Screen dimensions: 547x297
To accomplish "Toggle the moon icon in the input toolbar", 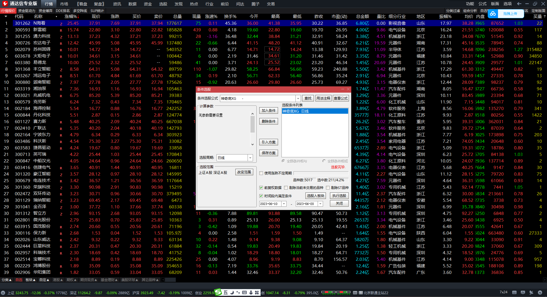I will click(232, 292).
